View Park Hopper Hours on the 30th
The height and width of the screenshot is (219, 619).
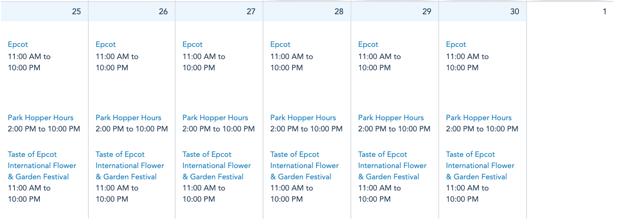479,118
